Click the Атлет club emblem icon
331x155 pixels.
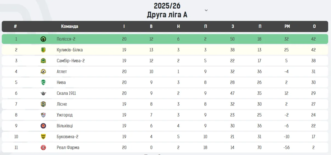[x=43, y=72]
